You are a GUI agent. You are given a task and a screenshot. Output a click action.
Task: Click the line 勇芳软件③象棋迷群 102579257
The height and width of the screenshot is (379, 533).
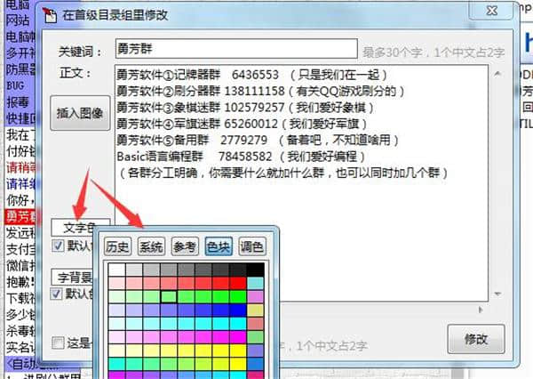tap(245, 108)
